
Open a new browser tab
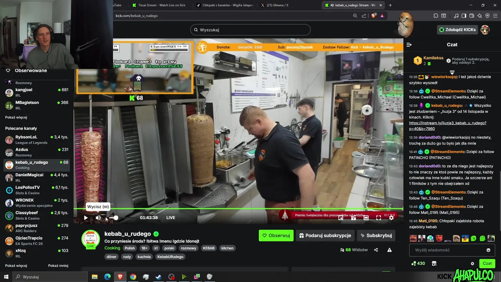tap(390, 5)
